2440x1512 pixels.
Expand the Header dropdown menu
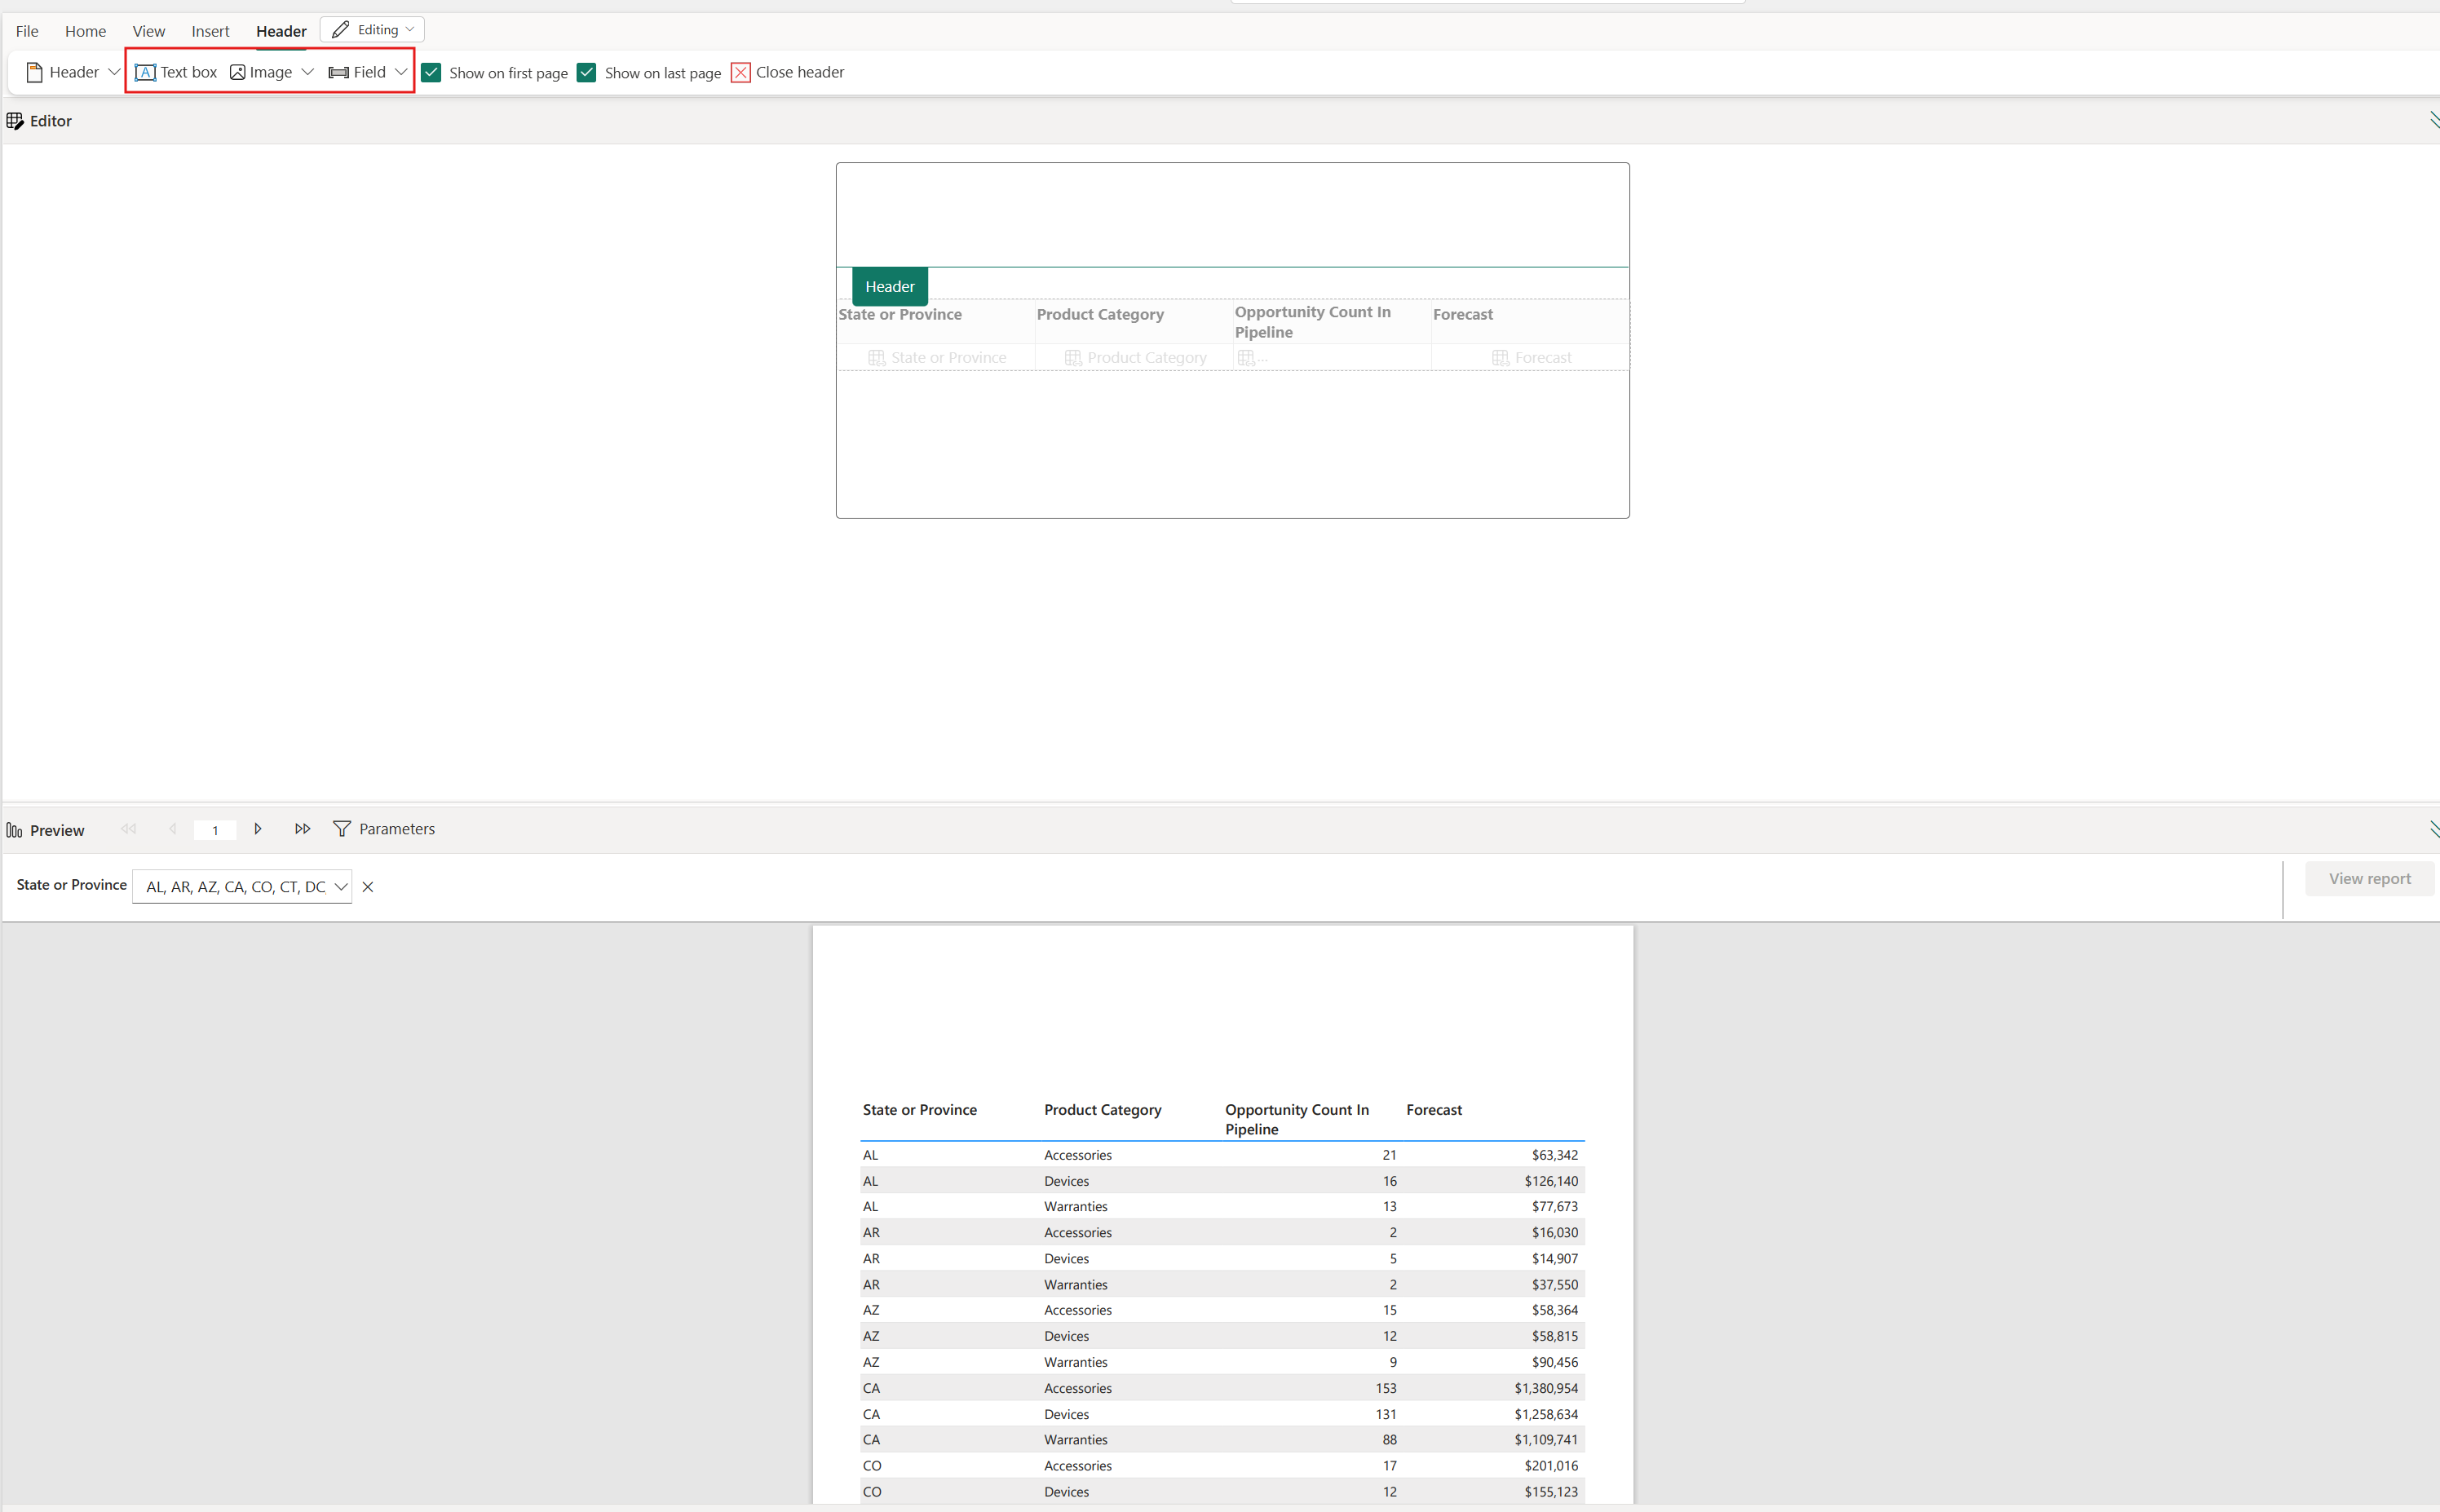113,72
